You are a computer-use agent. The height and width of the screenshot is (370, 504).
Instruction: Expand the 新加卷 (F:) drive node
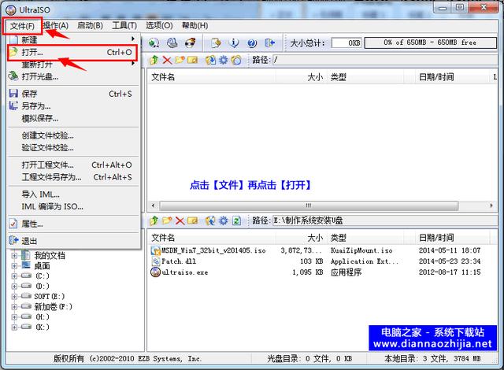coord(14,307)
